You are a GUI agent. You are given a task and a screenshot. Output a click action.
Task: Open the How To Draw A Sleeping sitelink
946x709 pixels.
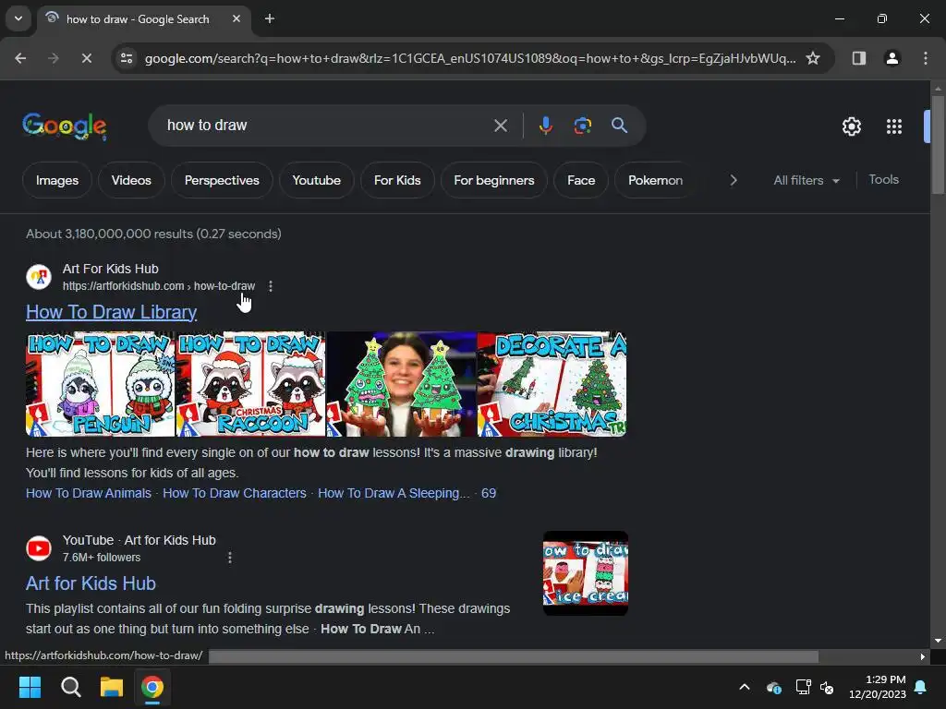pos(394,493)
